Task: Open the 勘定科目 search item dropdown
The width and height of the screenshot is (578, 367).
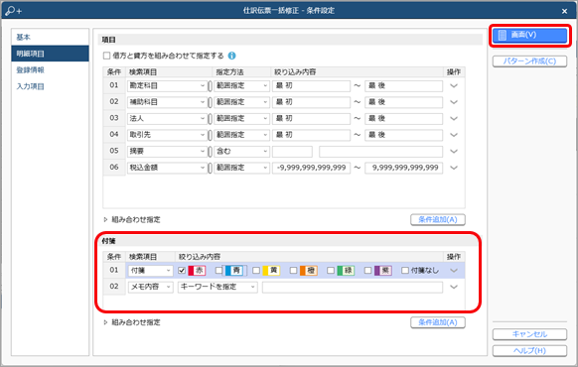Action: pyautogui.click(x=167, y=85)
